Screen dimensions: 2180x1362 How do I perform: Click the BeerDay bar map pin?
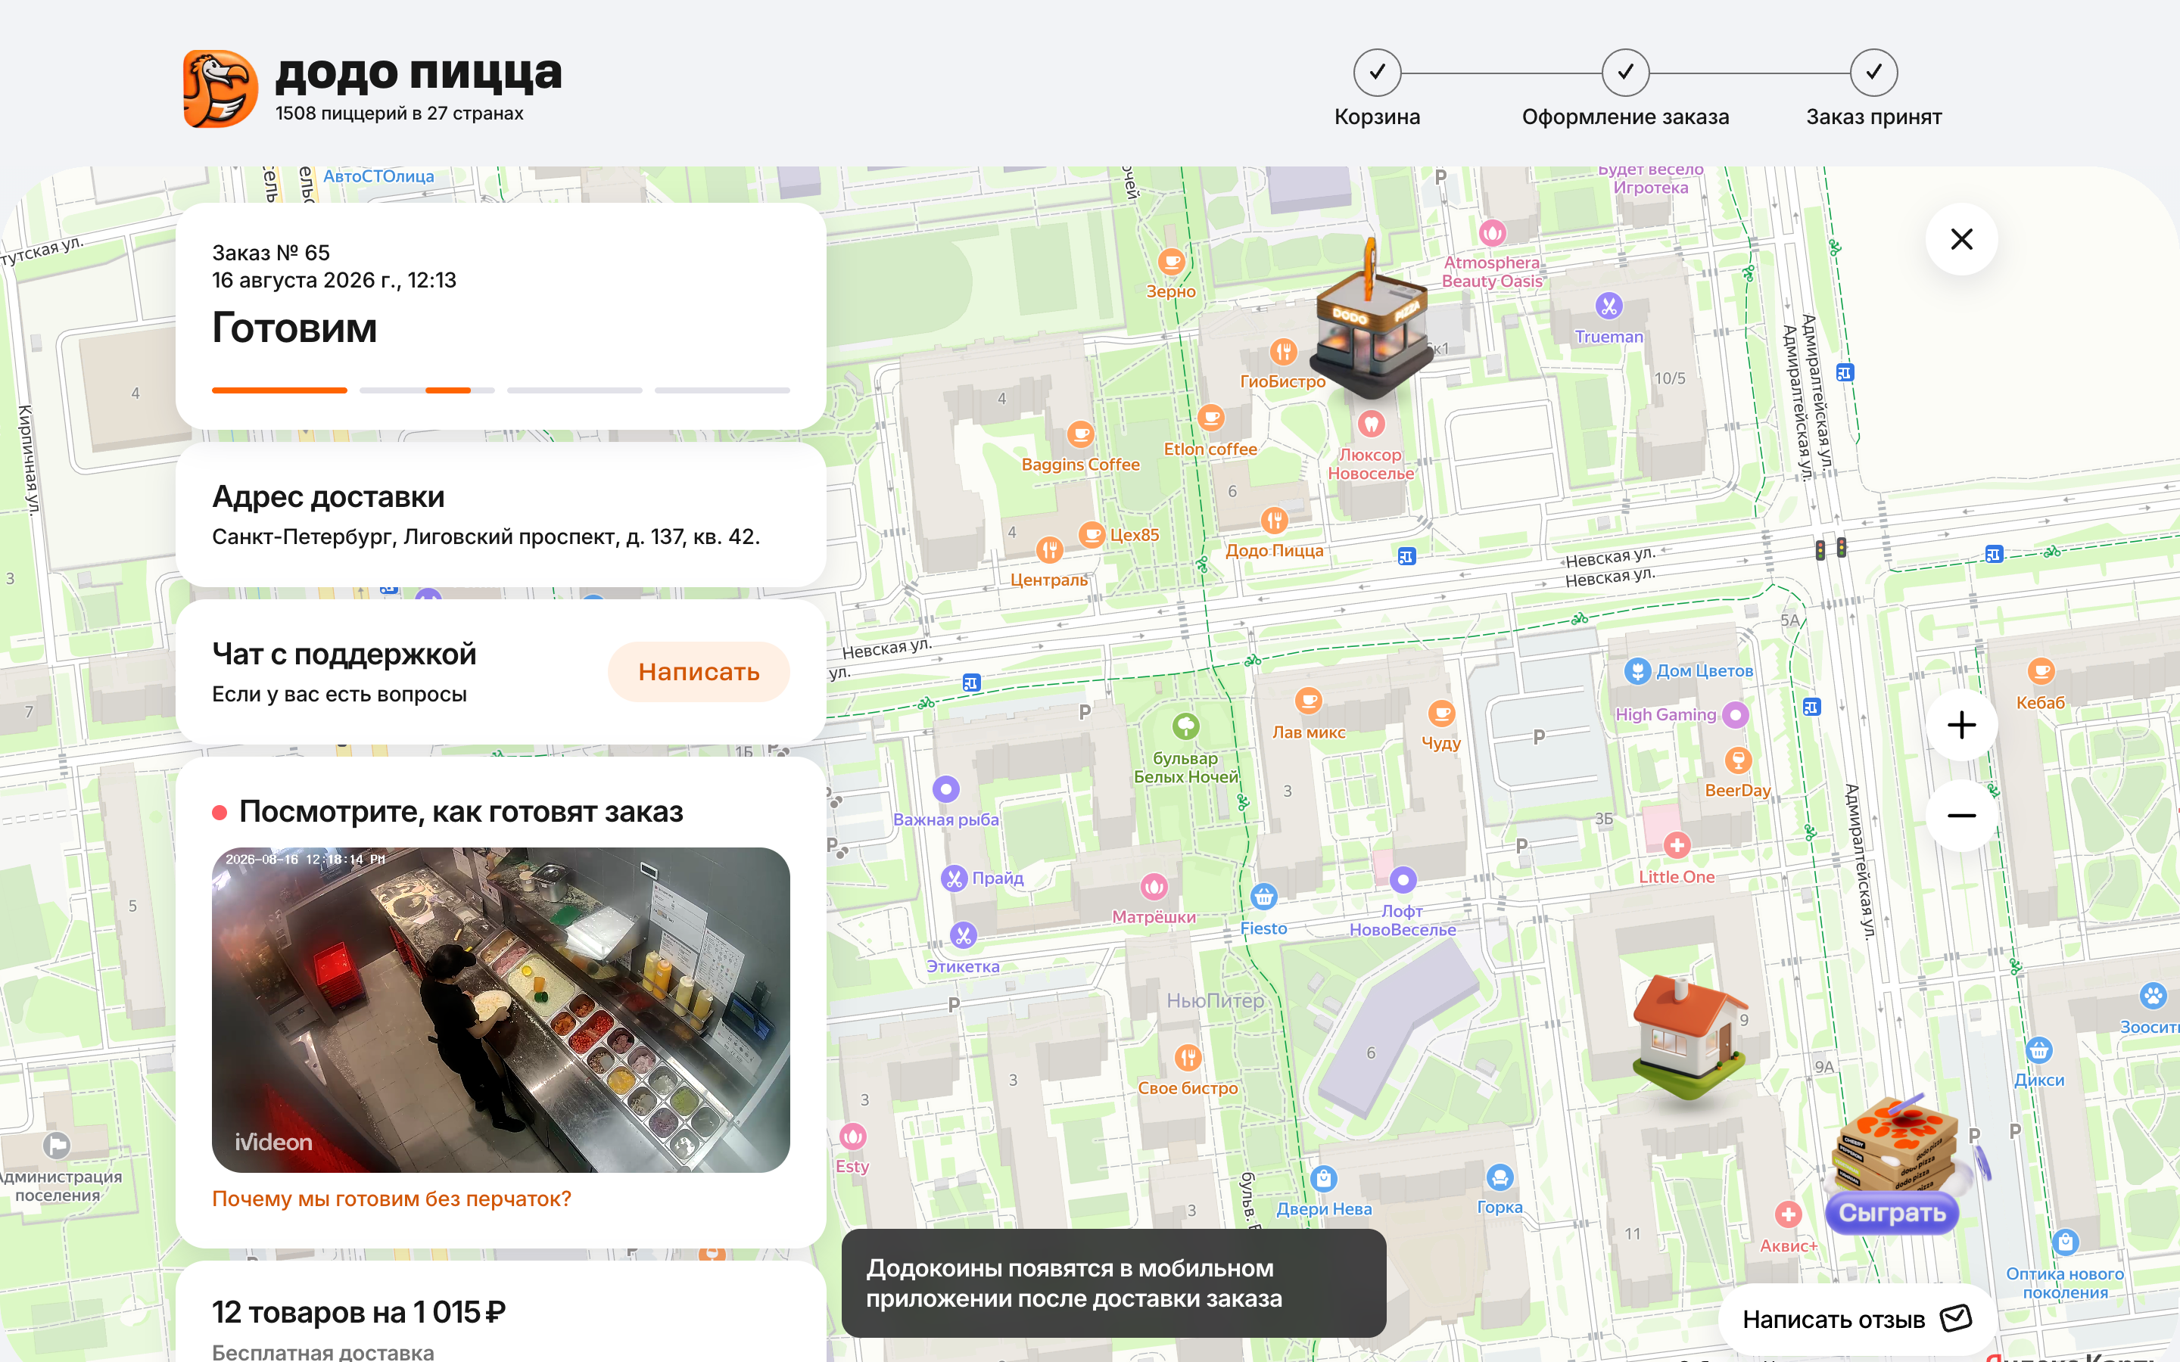pyautogui.click(x=1738, y=760)
